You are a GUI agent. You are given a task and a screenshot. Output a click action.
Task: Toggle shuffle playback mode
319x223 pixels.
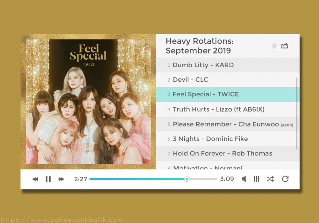tap(271, 179)
